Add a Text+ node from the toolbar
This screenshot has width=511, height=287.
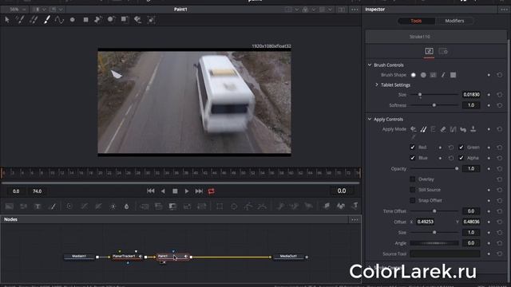38,206
